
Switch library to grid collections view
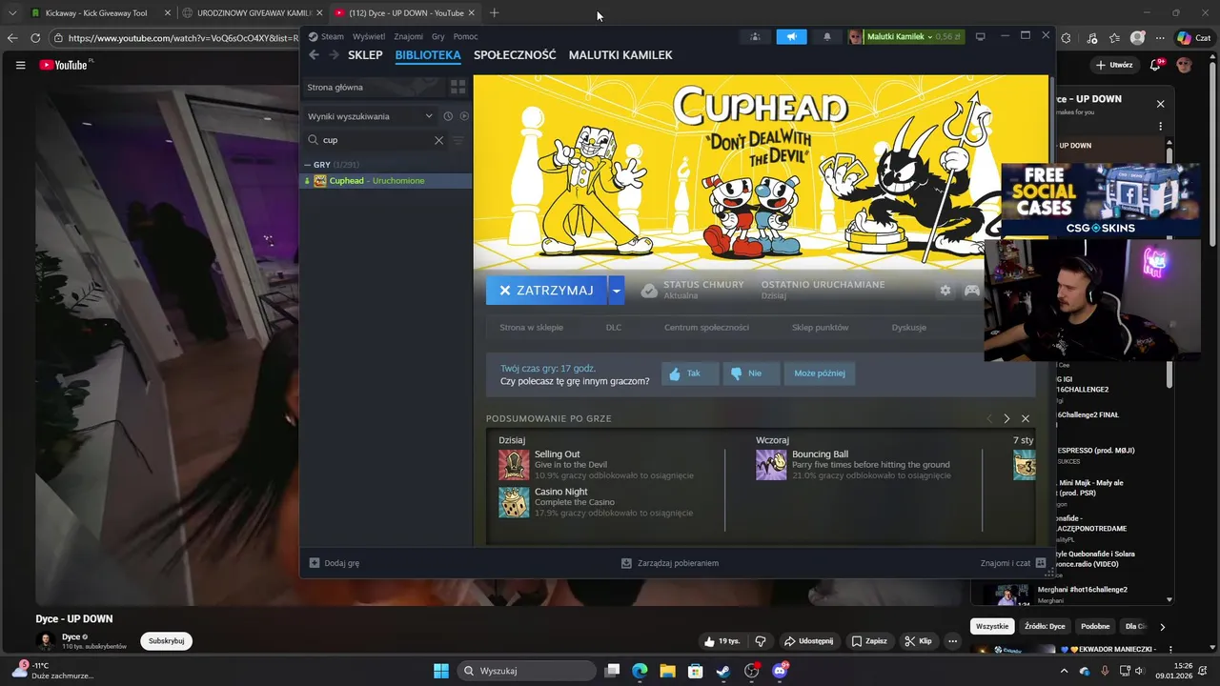[457, 87]
